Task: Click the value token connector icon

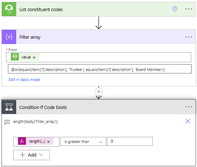Action: click(15, 57)
